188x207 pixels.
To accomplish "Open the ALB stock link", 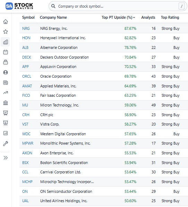I will click(x=25, y=48).
